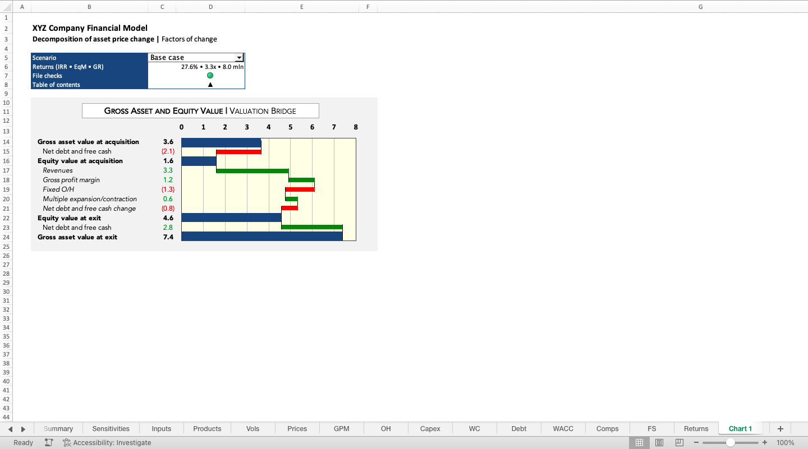
Task: Switch to Page Break Preview icon
Action: pos(680,442)
